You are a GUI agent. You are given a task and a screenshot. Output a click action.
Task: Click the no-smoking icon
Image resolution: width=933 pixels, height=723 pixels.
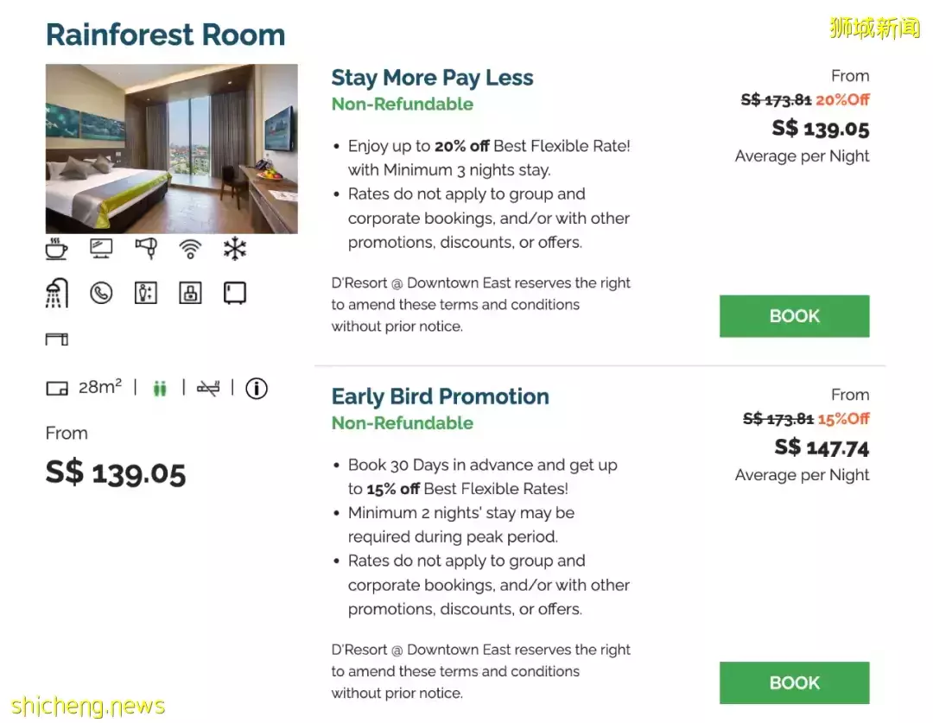click(x=208, y=389)
